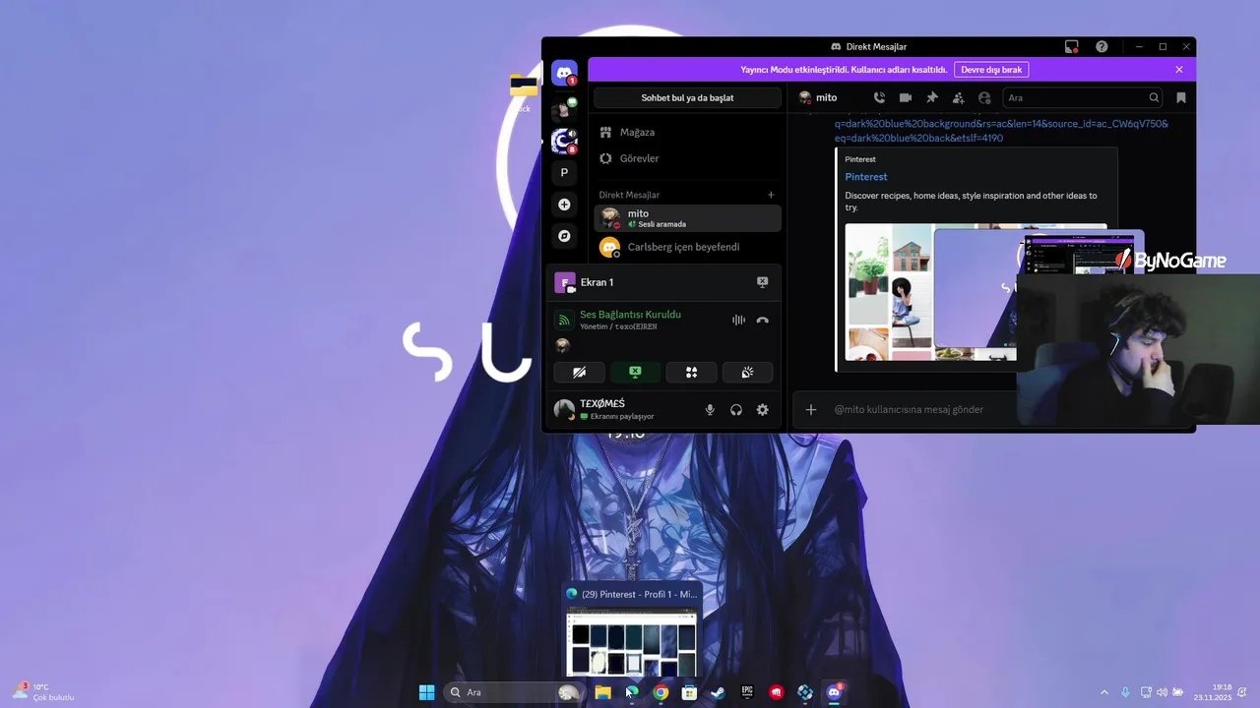Toggle noise suppression waveform icon

(x=738, y=320)
